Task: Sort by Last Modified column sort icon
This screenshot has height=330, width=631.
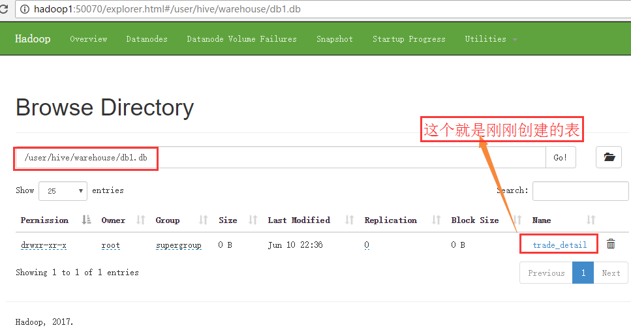Action: (x=349, y=220)
